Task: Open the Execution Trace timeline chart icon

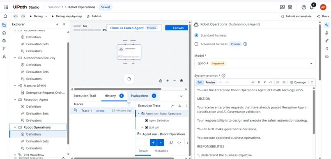Action: pos(173,106)
